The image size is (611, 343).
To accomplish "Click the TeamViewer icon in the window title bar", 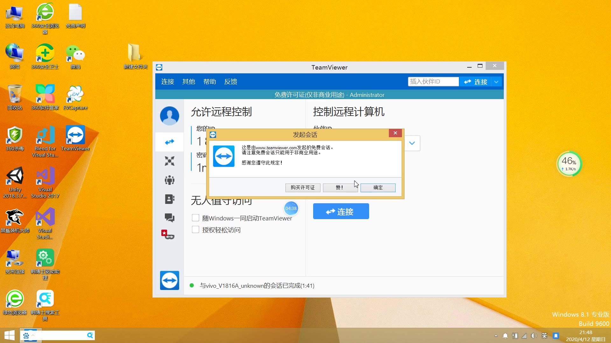I will [x=159, y=67].
